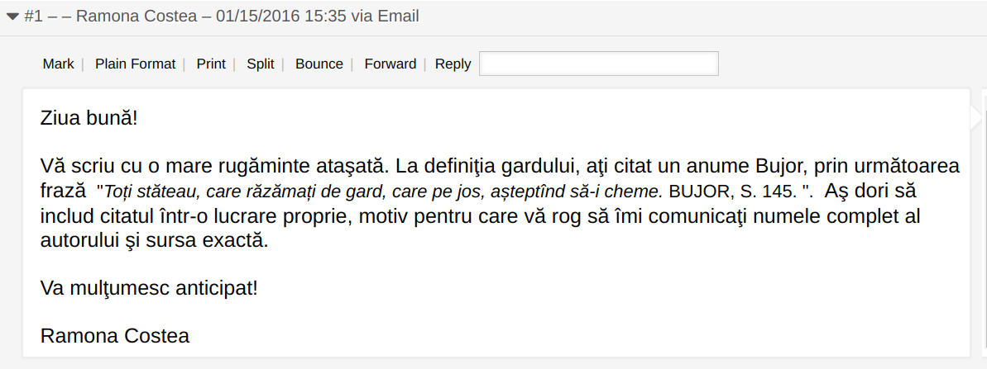
Task: Click the small arrow at message's right edge
Action: [975, 118]
